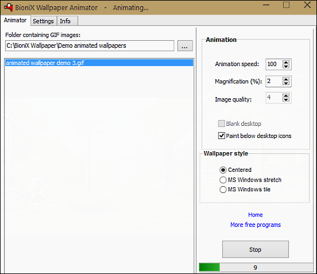Close the BioniX Wallpaper Animator window

(307, 5)
